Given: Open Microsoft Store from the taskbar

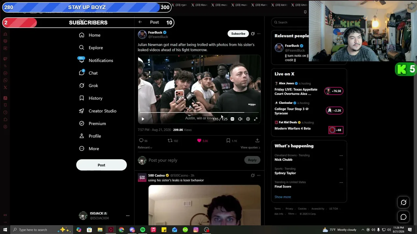Looking at the screenshot, I should [89, 230].
